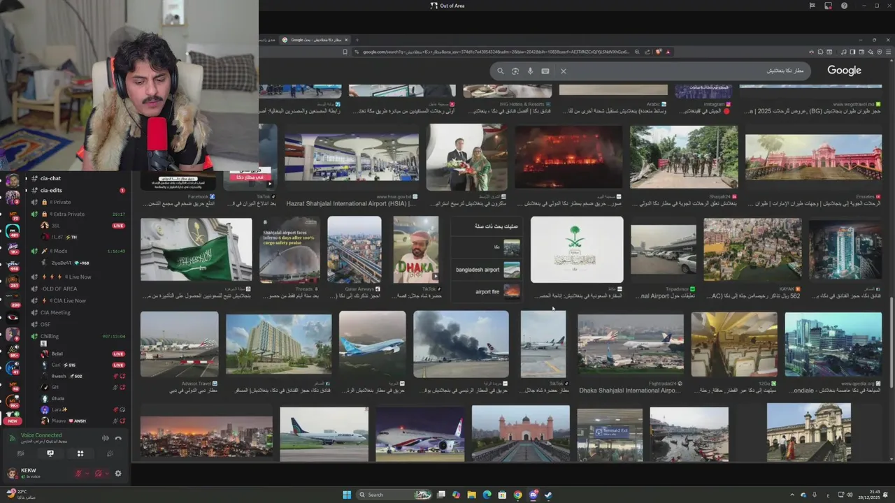
Task: Open Google Chrome from taskbar
Action: [517, 495]
